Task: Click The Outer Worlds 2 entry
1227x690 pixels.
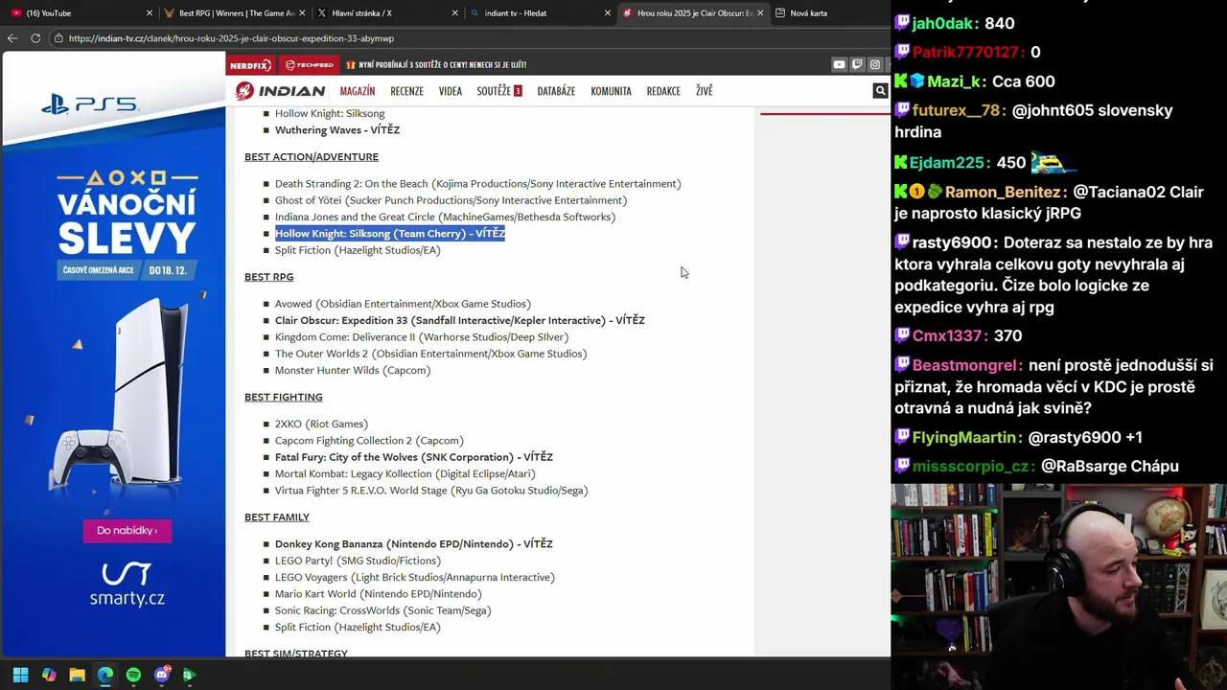Action: click(430, 354)
